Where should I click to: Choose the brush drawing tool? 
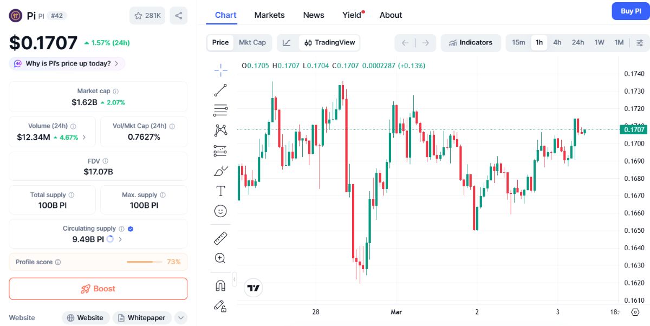pos(220,171)
